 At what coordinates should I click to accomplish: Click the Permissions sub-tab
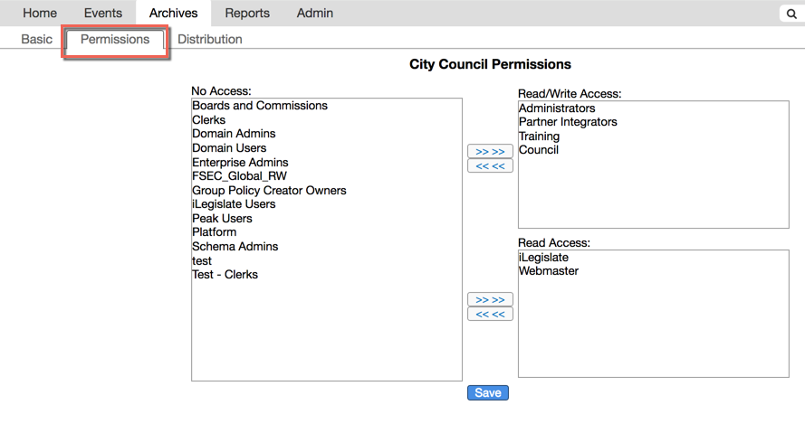(115, 40)
